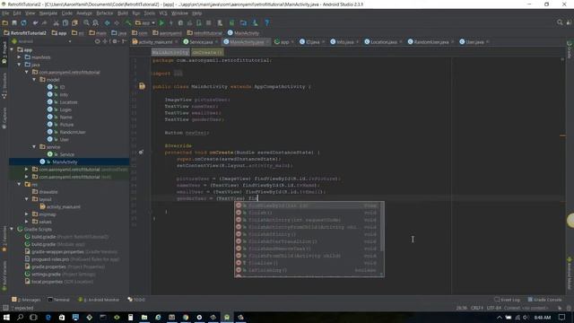Click the autocomplete popup vertical scrollbar
574x323 pixels.
click(x=382, y=227)
